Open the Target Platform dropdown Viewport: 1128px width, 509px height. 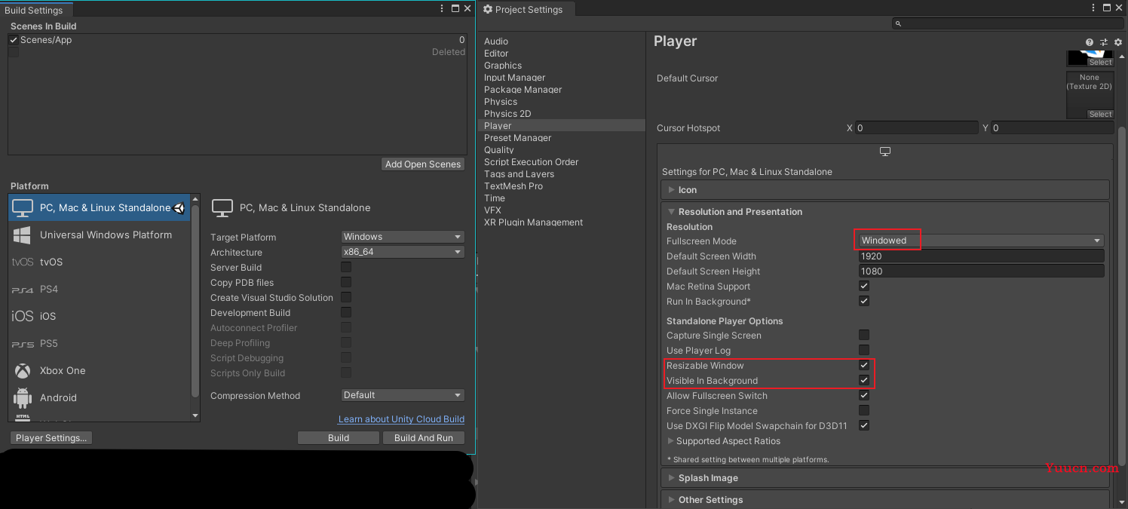pos(403,237)
